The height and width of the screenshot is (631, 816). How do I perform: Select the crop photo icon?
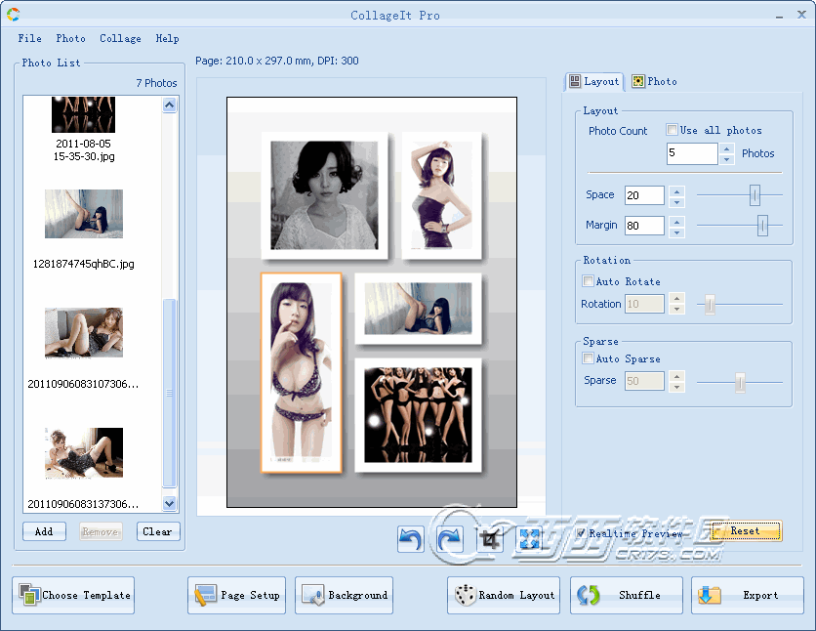[490, 538]
